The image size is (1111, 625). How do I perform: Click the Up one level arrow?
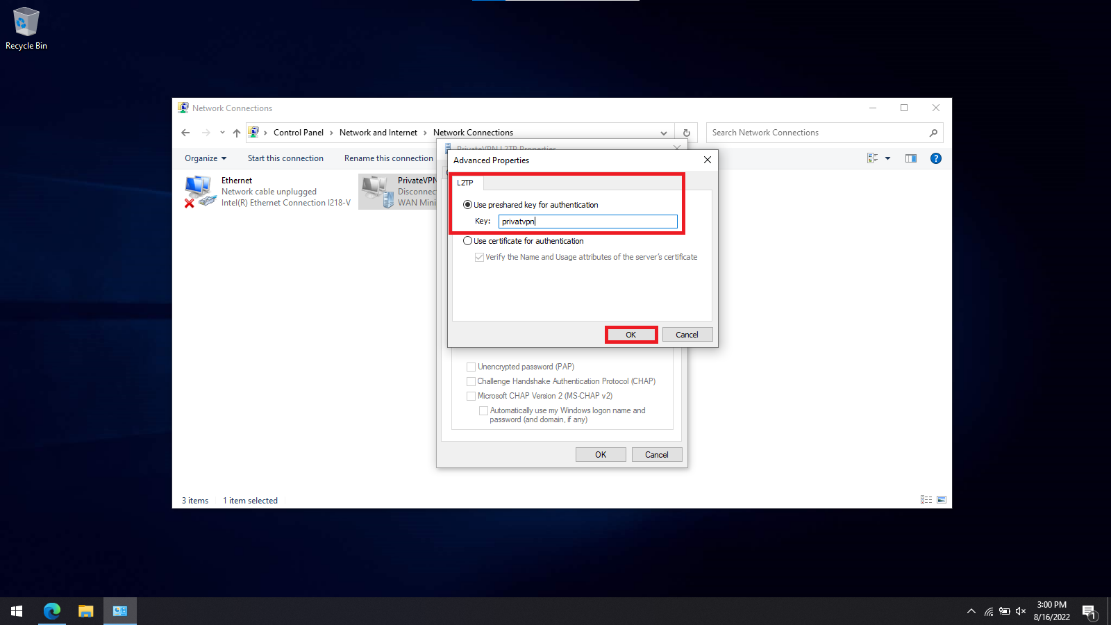(x=237, y=133)
